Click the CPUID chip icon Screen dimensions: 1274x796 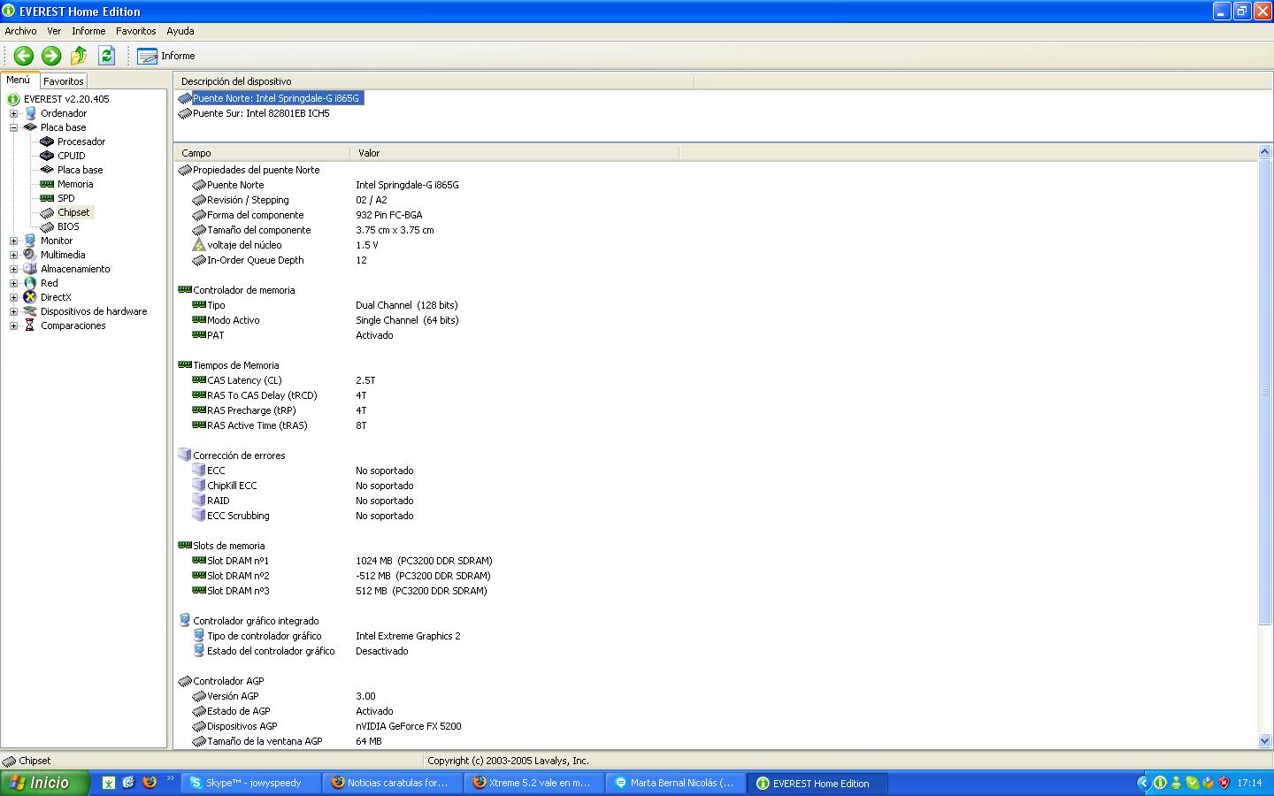click(x=47, y=156)
